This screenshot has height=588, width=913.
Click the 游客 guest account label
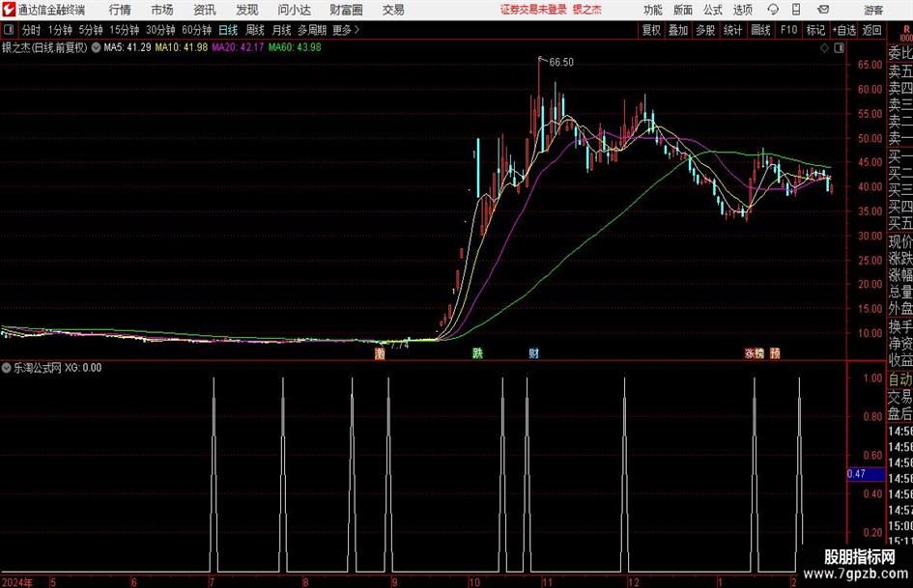tap(872, 10)
